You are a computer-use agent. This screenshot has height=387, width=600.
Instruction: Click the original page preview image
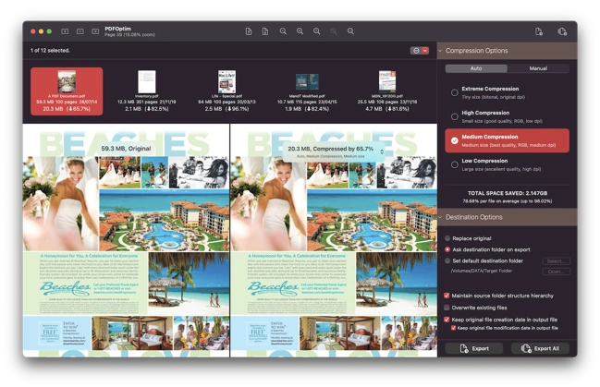(126, 240)
